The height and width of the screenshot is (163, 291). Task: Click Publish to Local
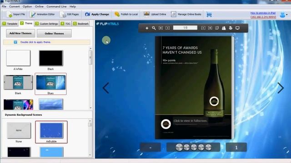pos(126,14)
